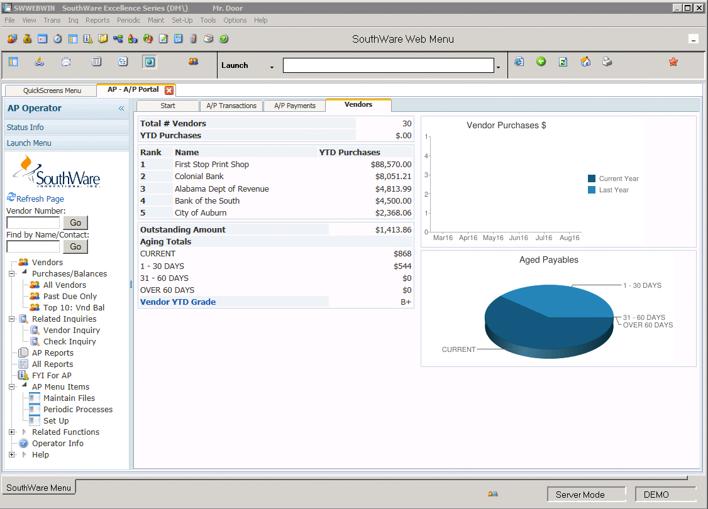Image resolution: width=708 pixels, height=509 pixels.
Task: Click the info address book toolbar icon
Action: point(87,39)
